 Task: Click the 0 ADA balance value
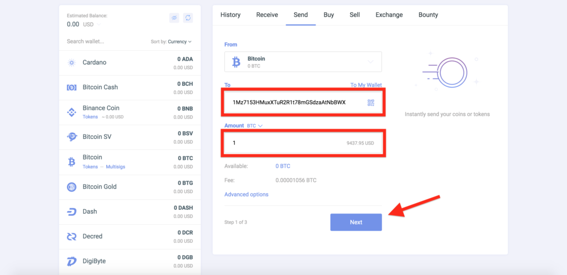185,59
